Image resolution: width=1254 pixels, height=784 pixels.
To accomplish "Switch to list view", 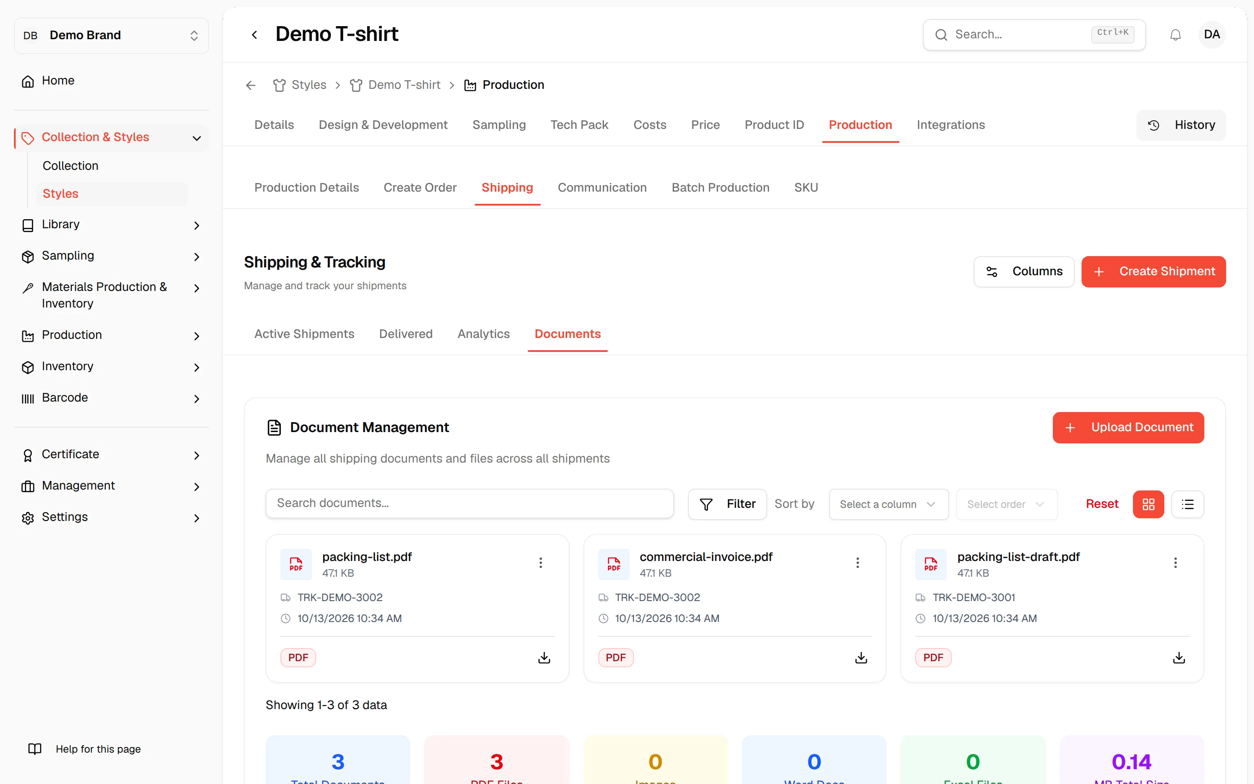I will click(1188, 504).
